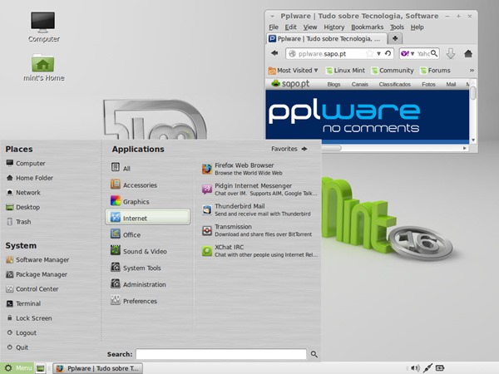Select the System Tools category
The width and height of the screenshot is (499, 374).
[148, 268]
